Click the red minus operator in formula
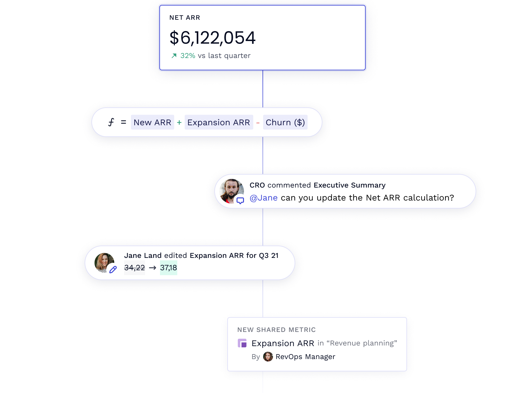The image size is (525, 393). 258,123
